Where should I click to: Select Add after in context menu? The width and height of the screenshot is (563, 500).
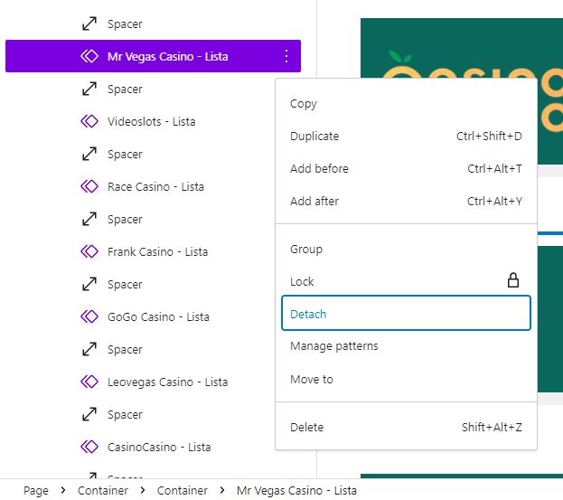coord(406,201)
